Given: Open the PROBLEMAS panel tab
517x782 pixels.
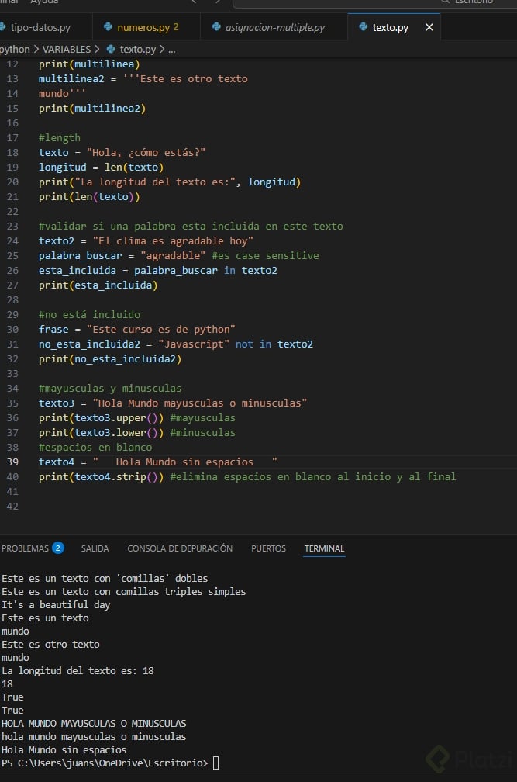Looking at the screenshot, I should (x=25, y=548).
